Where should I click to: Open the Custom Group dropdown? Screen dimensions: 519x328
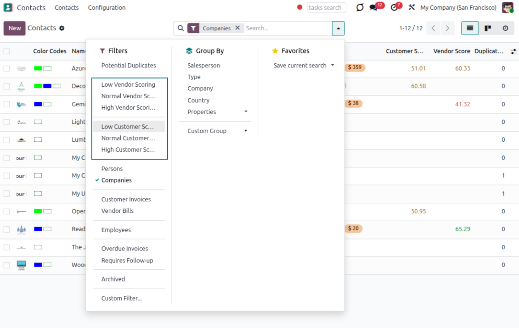click(x=217, y=131)
